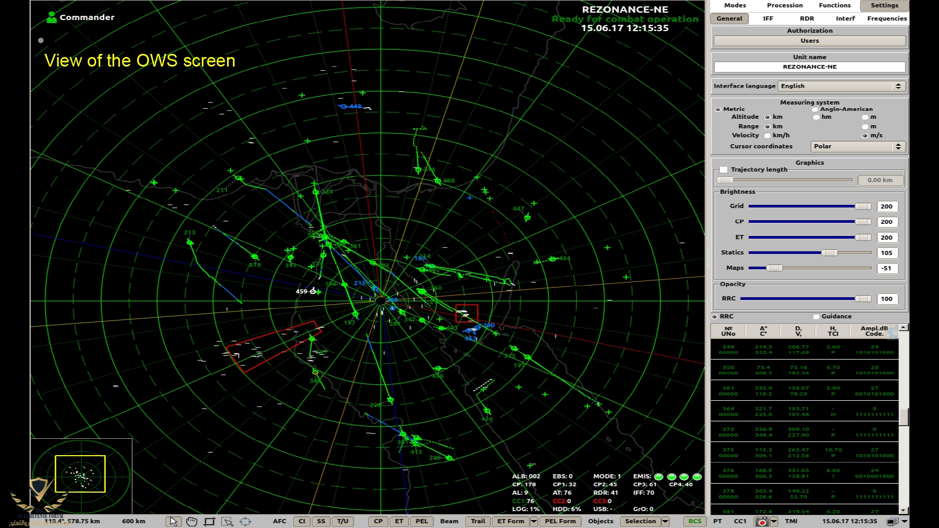Select the dashed area selection tool
Image resolution: width=939 pixels, height=528 pixels.
[227, 521]
